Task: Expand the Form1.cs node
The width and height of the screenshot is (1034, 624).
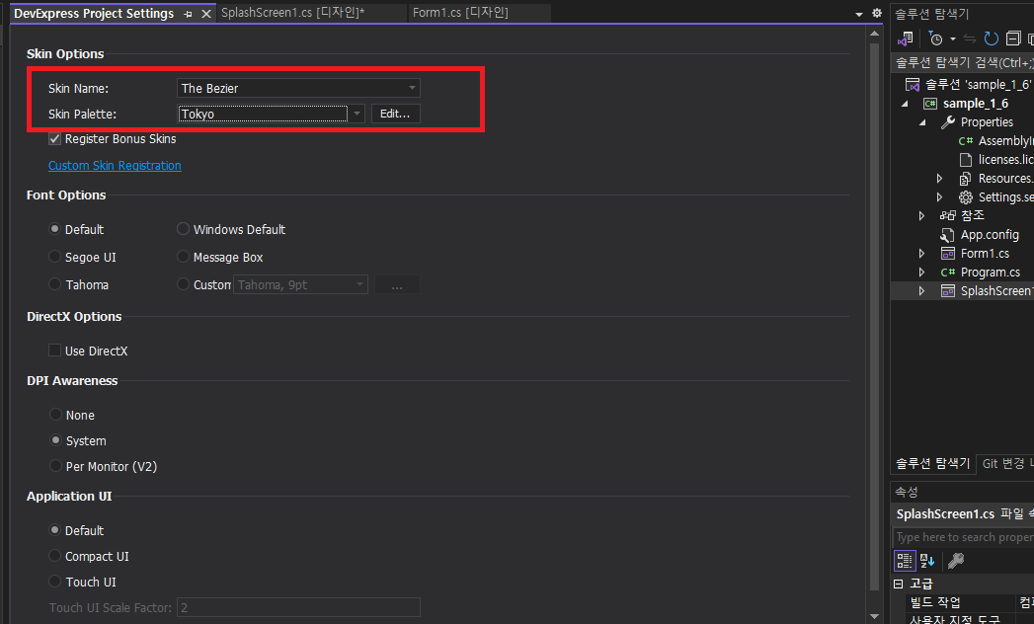Action: (921, 254)
